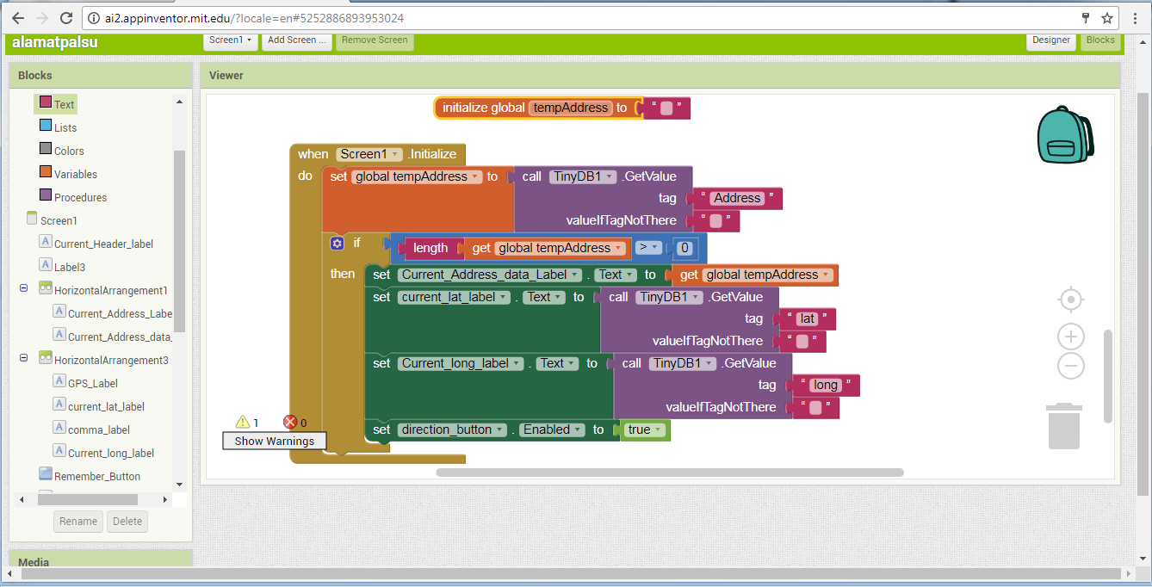Switch to the Designer view
1152x587 pixels.
pyautogui.click(x=1051, y=40)
